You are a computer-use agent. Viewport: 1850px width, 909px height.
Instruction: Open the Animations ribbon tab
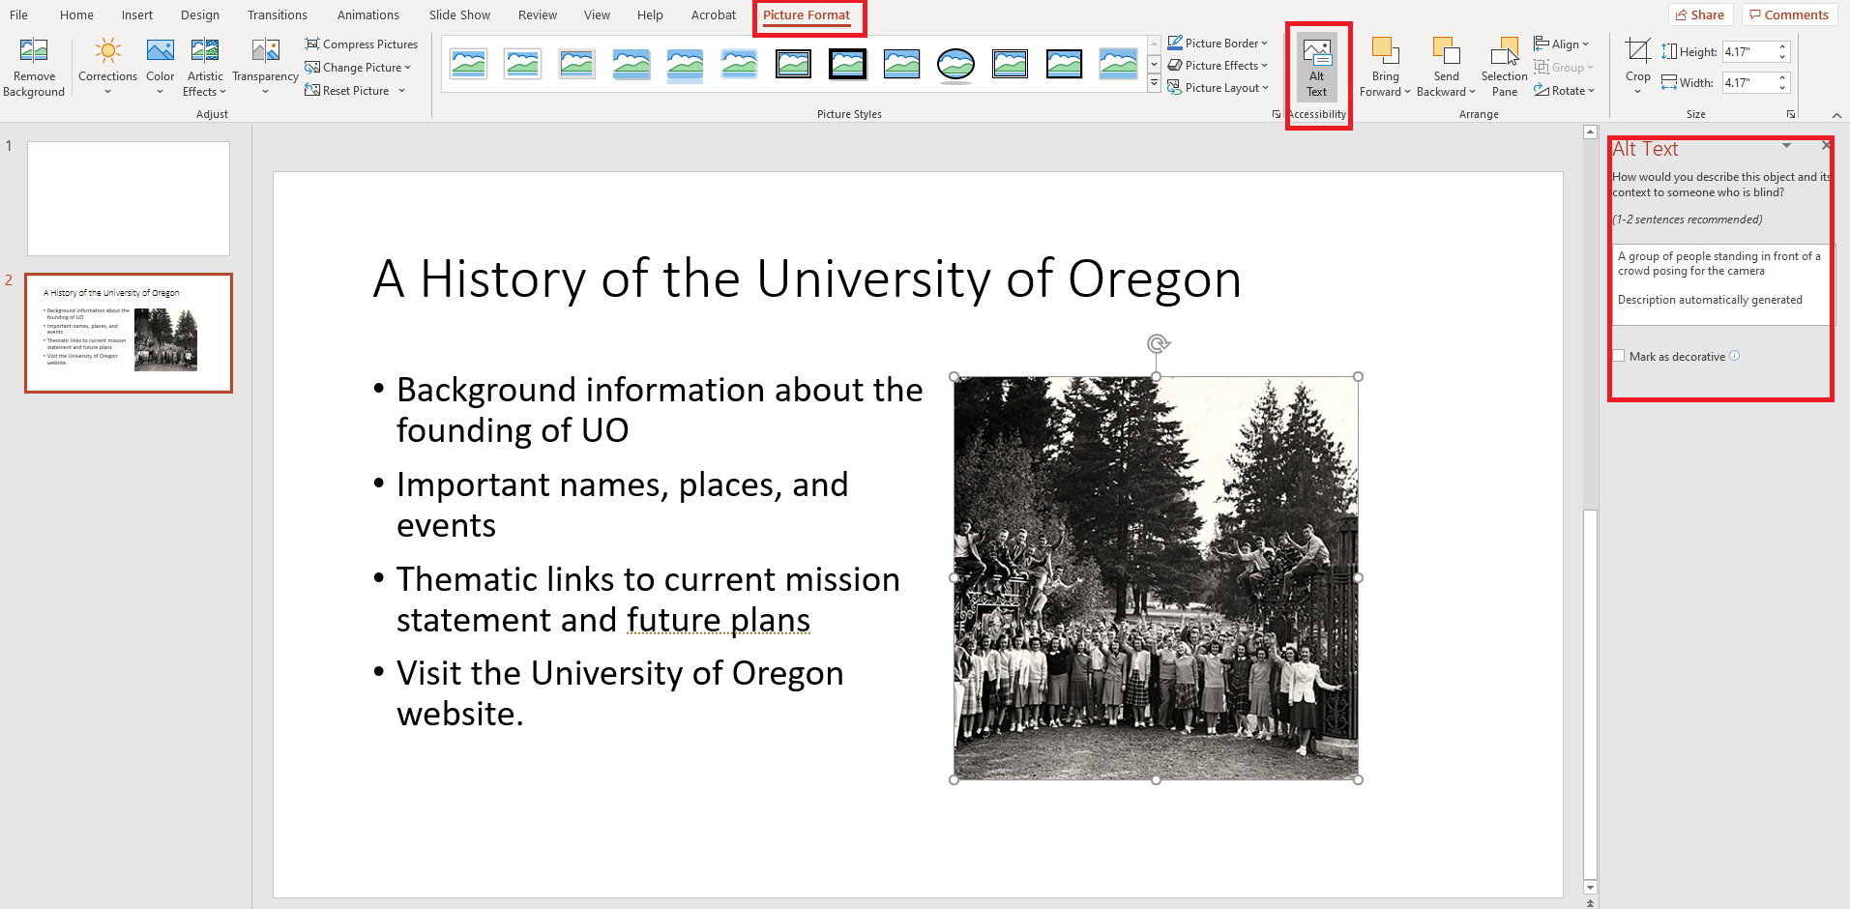(367, 15)
